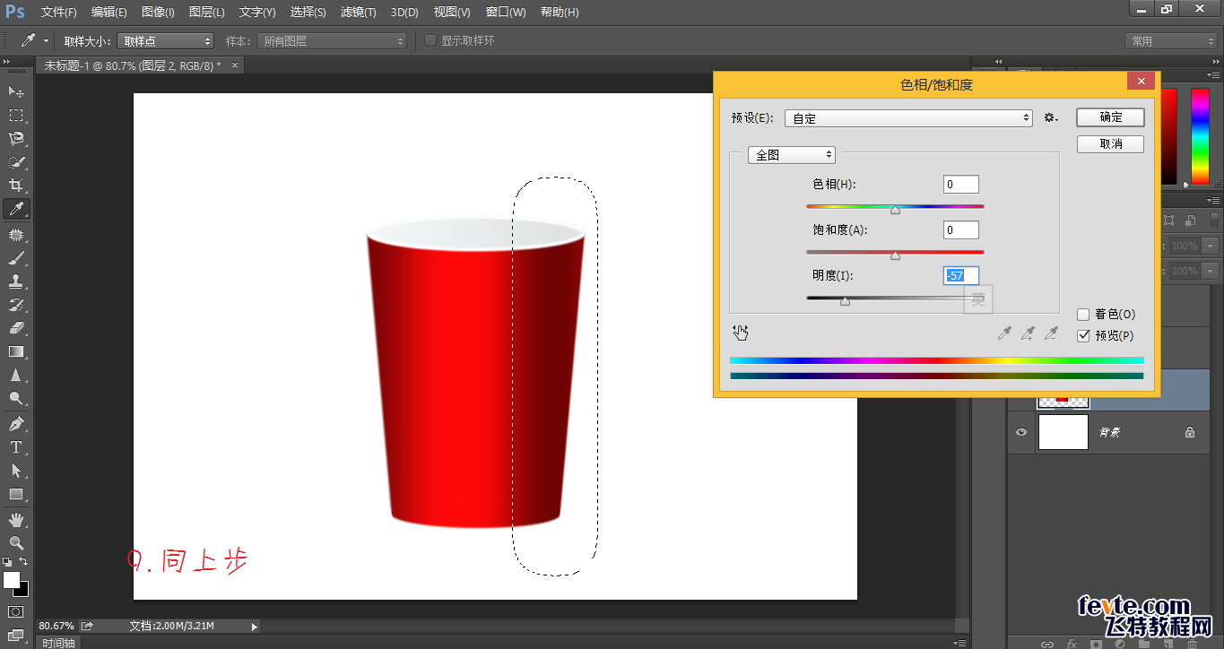This screenshot has height=649, width=1224.
Task: Uncheck the 预览 (Preview) checkbox
Action: pyautogui.click(x=1083, y=336)
